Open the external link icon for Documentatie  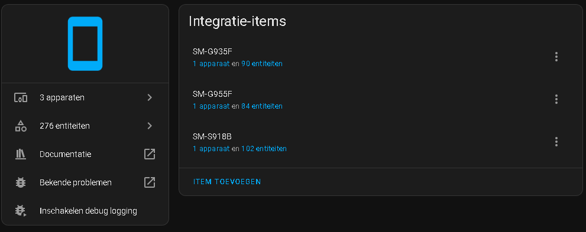click(x=150, y=154)
